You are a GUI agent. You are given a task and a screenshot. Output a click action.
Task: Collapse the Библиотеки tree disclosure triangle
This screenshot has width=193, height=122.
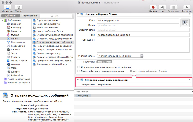(x=2, y=20)
